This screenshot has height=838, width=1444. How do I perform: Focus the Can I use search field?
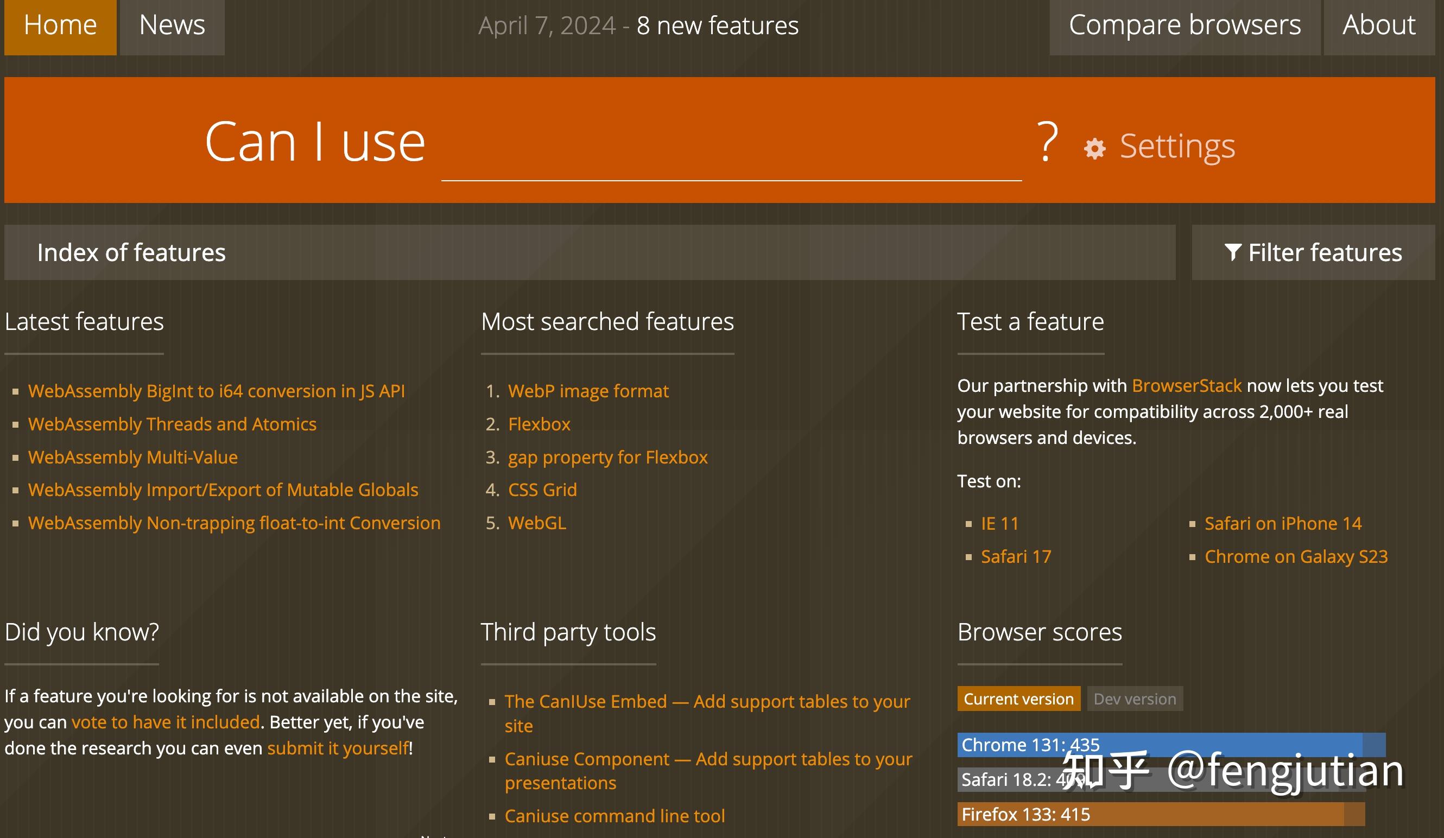[731, 155]
